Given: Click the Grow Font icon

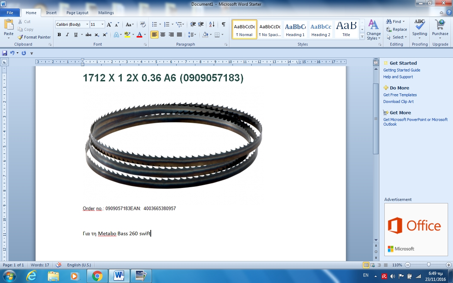Looking at the screenshot, I should (x=109, y=24).
